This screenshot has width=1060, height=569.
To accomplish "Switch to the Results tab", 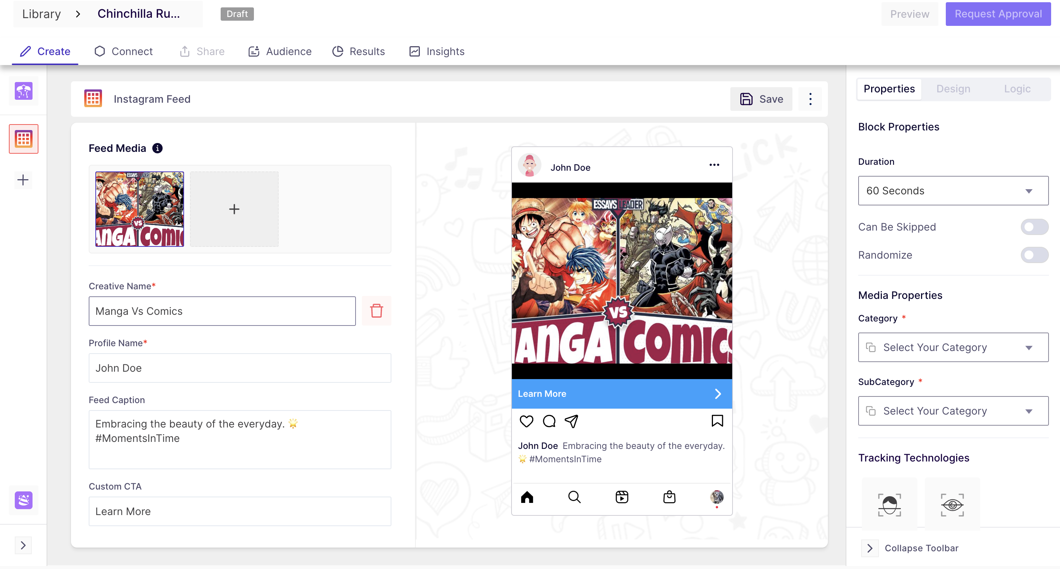I will 359,51.
